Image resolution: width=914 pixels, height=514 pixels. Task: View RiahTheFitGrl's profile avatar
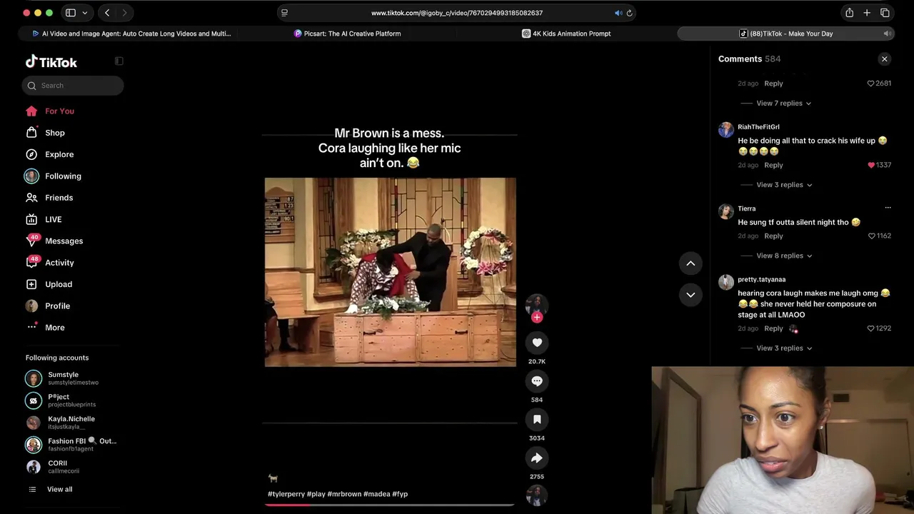726,129
